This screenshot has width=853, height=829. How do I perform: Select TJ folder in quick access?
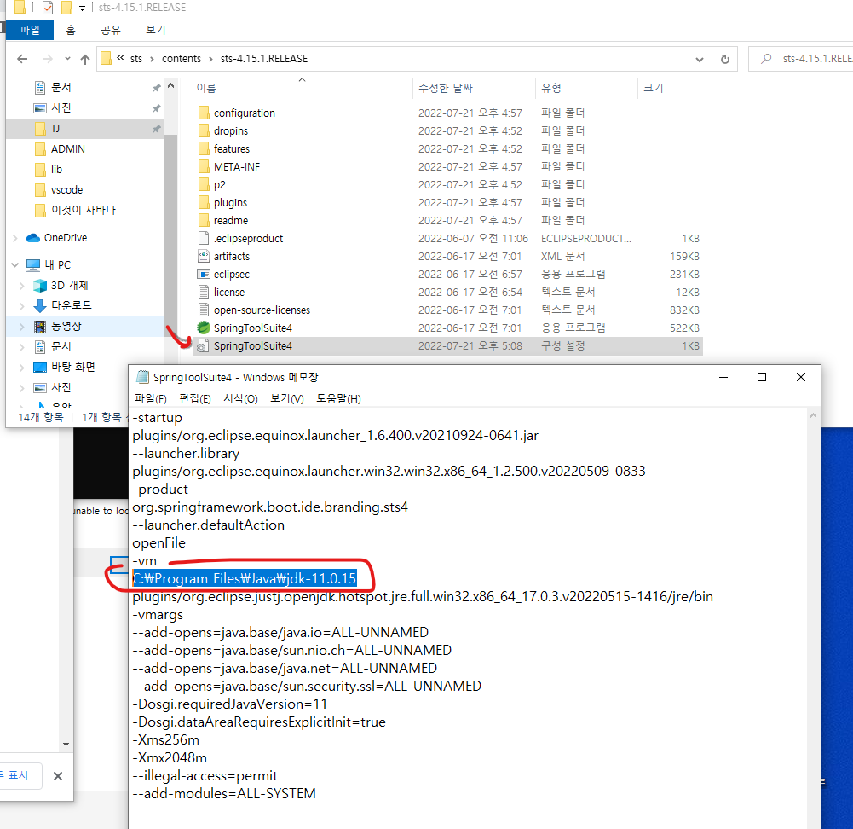[84, 129]
